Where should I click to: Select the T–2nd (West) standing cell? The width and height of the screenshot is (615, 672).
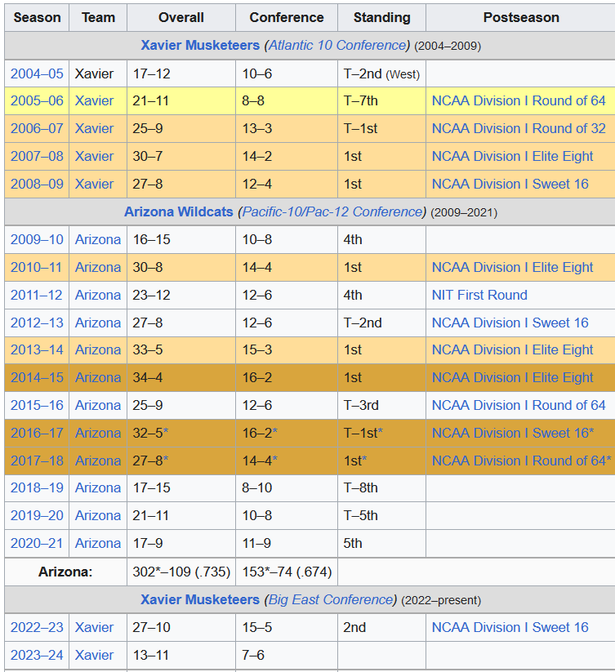[382, 73]
